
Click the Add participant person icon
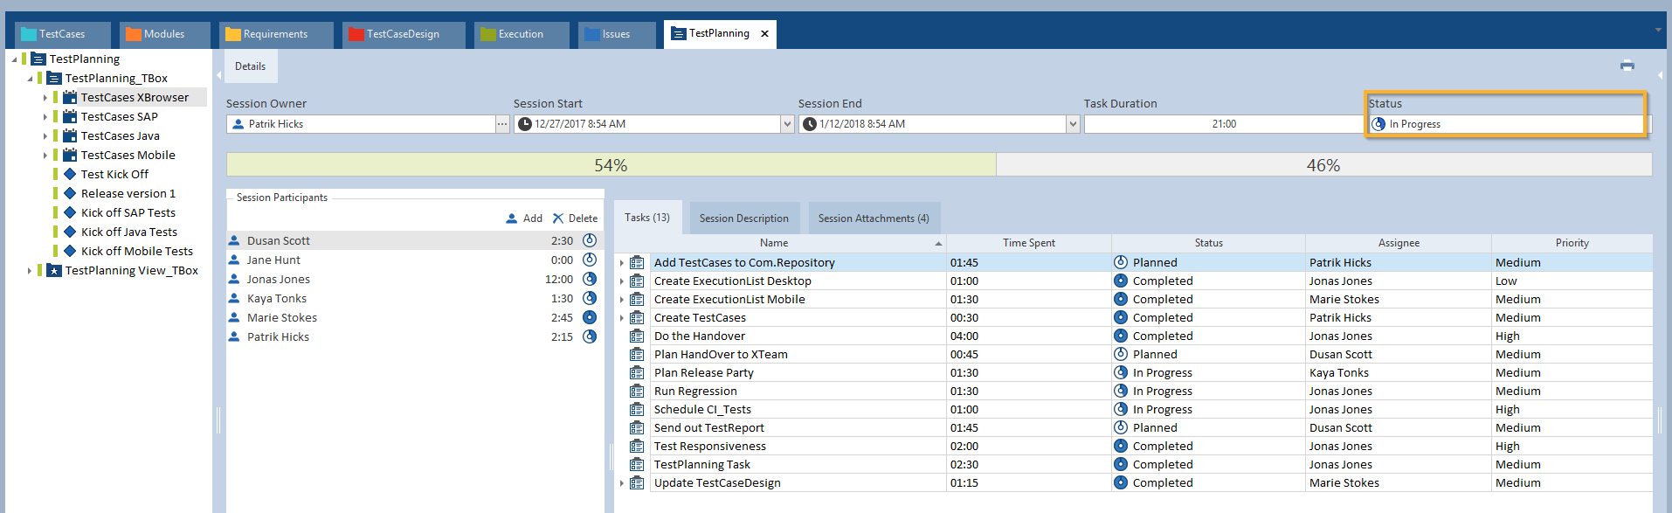512,218
